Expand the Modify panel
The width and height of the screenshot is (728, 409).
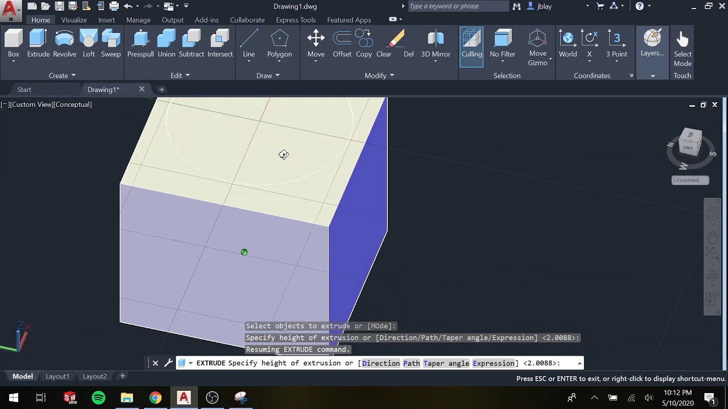[379, 76]
